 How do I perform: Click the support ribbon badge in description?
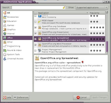[x=82, y=62]
